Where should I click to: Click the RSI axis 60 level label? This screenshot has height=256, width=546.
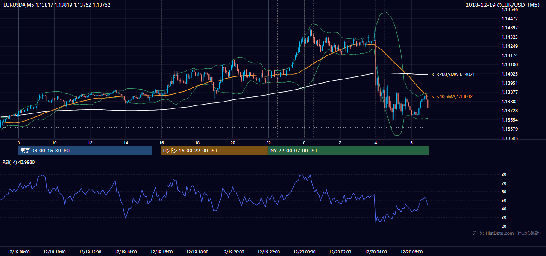coord(504,192)
